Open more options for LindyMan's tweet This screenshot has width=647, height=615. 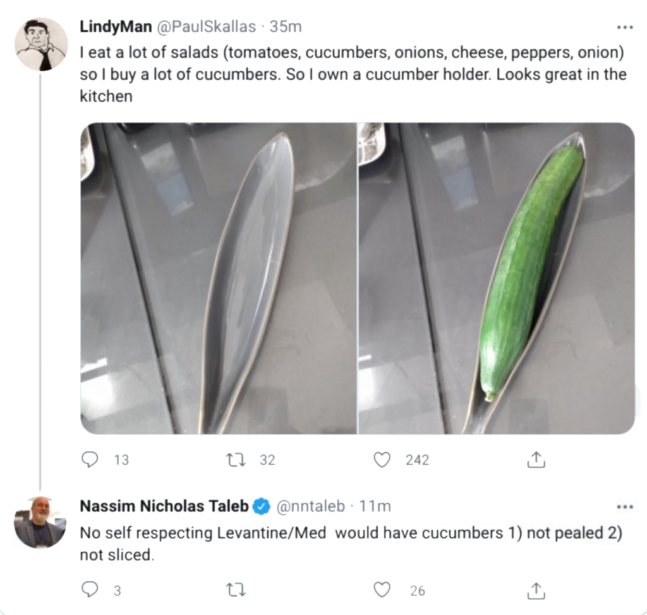click(x=624, y=27)
